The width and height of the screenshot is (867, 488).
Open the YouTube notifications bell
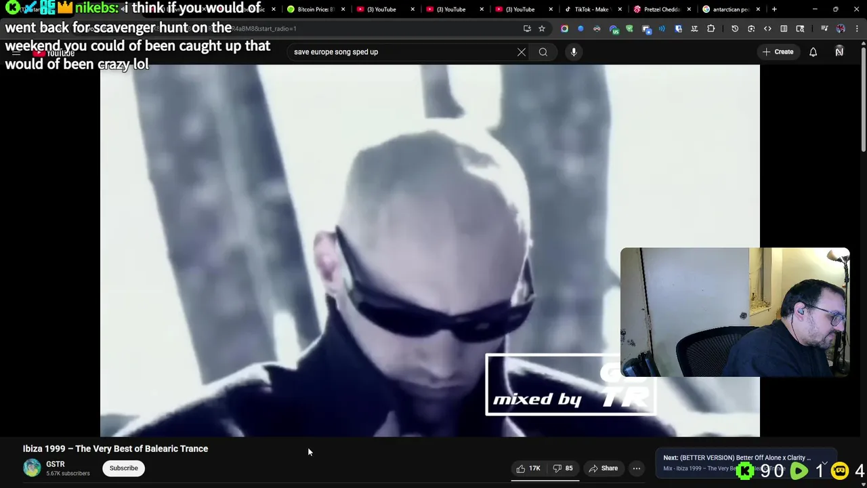(813, 52)
